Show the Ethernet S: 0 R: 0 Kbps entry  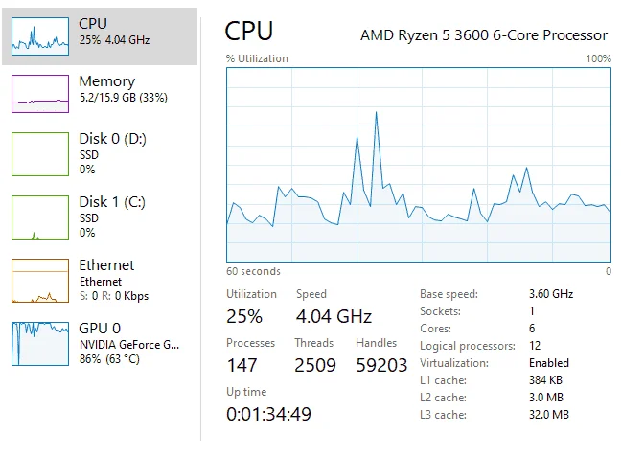(x=100, y=281)
